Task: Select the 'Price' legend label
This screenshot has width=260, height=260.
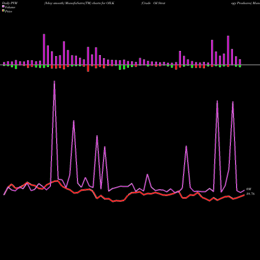Action: tap(8, 11)
